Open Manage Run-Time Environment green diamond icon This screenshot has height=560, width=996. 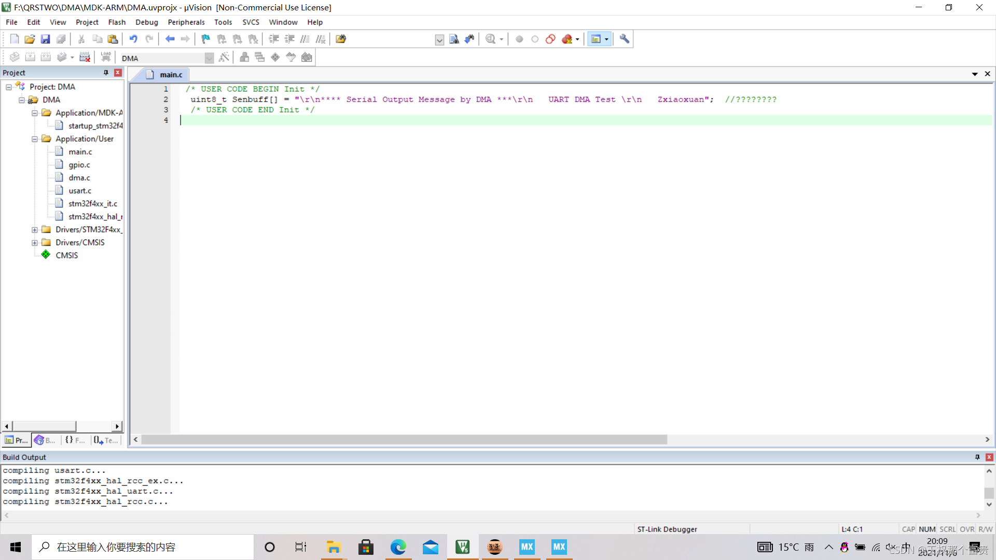pyautogui.click(x=275, y=57)
